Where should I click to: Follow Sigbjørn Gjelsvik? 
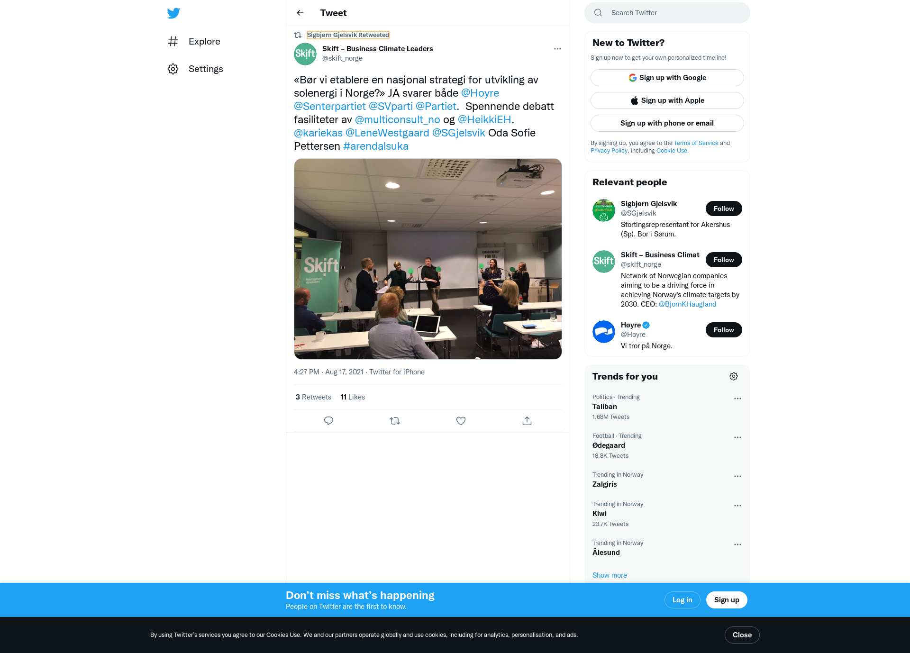click(724, 209)
